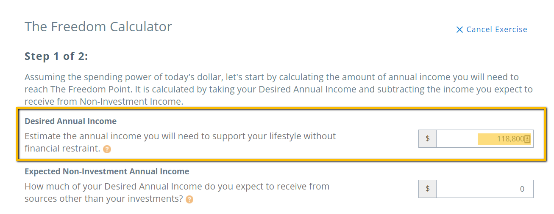This screenshot has height=214, width=554.
Task: Click the 'Estimate the annual income' description text
Action: (180, 142)
